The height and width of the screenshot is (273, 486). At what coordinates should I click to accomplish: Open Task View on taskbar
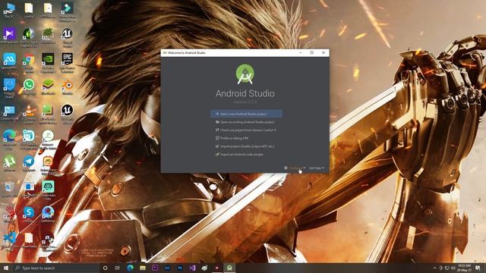pos(118,268)
